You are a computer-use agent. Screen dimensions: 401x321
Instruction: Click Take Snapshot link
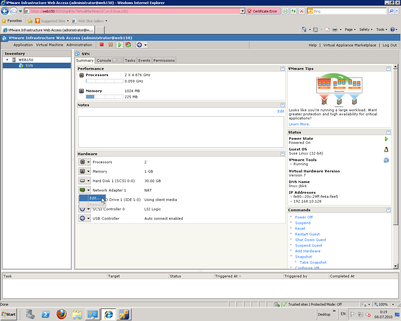pos(313,262)
